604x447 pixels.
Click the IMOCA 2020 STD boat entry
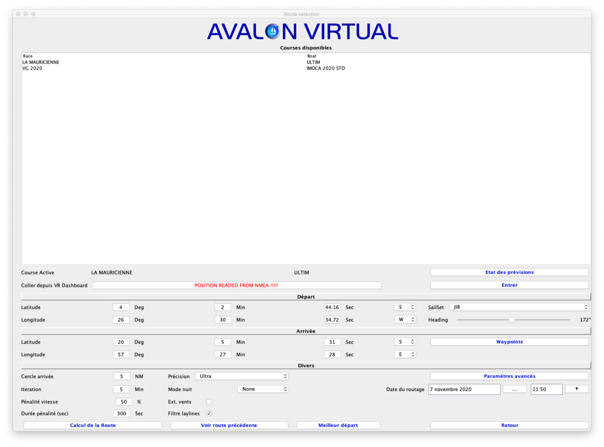(326, 68)
